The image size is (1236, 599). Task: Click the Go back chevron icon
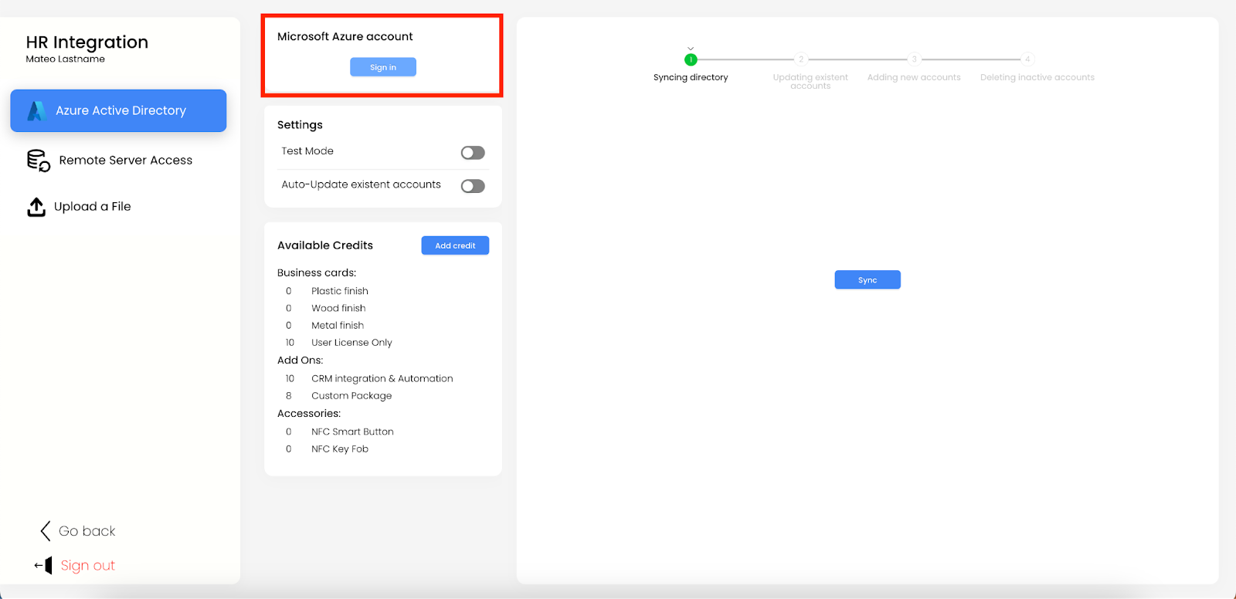46,531
